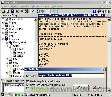Click the green arrows refresh icon
Screen dimensions: 112x97
[43, 11]
